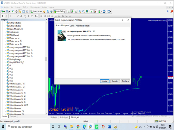Expand the Periods dropdown arrow
The image size is (174, 130).
[106, 12]
